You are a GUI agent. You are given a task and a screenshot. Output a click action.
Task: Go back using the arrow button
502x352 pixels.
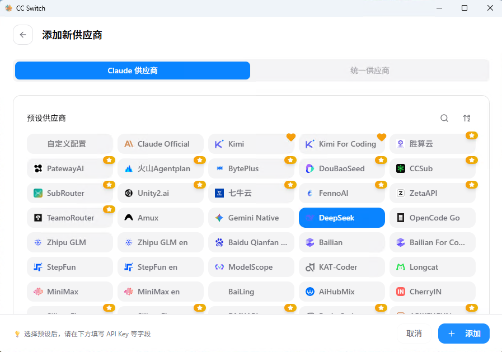point(23,35)
